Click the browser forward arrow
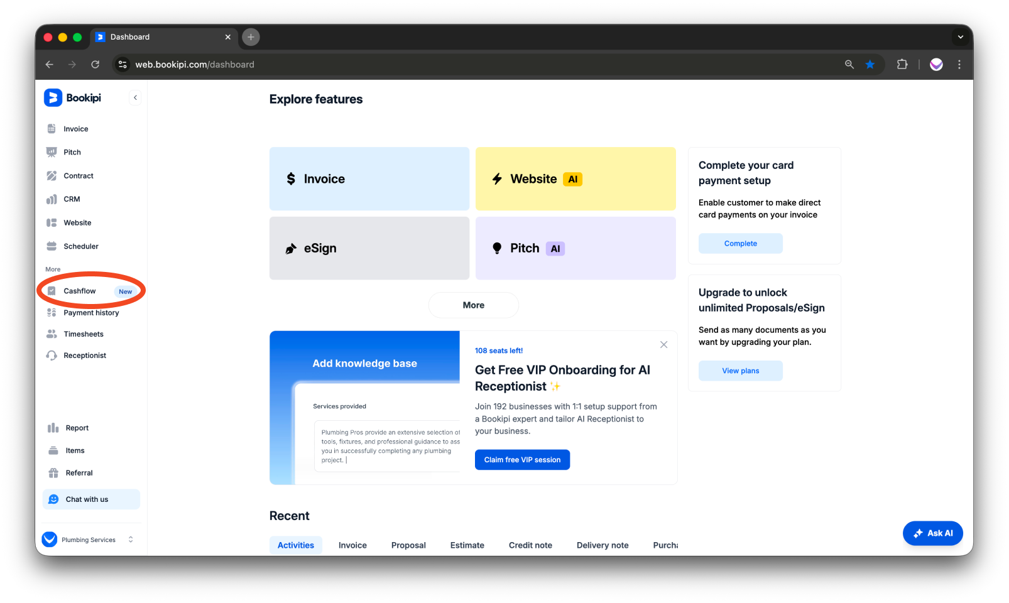 click(72, 64)
